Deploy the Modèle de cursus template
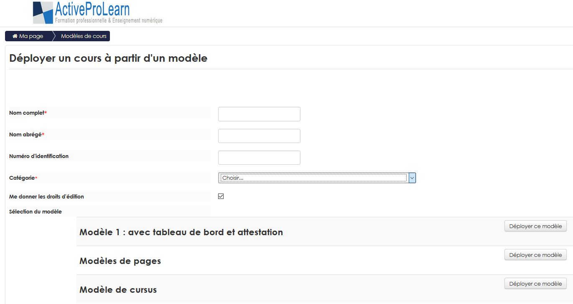This screenshot has height=304, width=573. click(535, 284)
